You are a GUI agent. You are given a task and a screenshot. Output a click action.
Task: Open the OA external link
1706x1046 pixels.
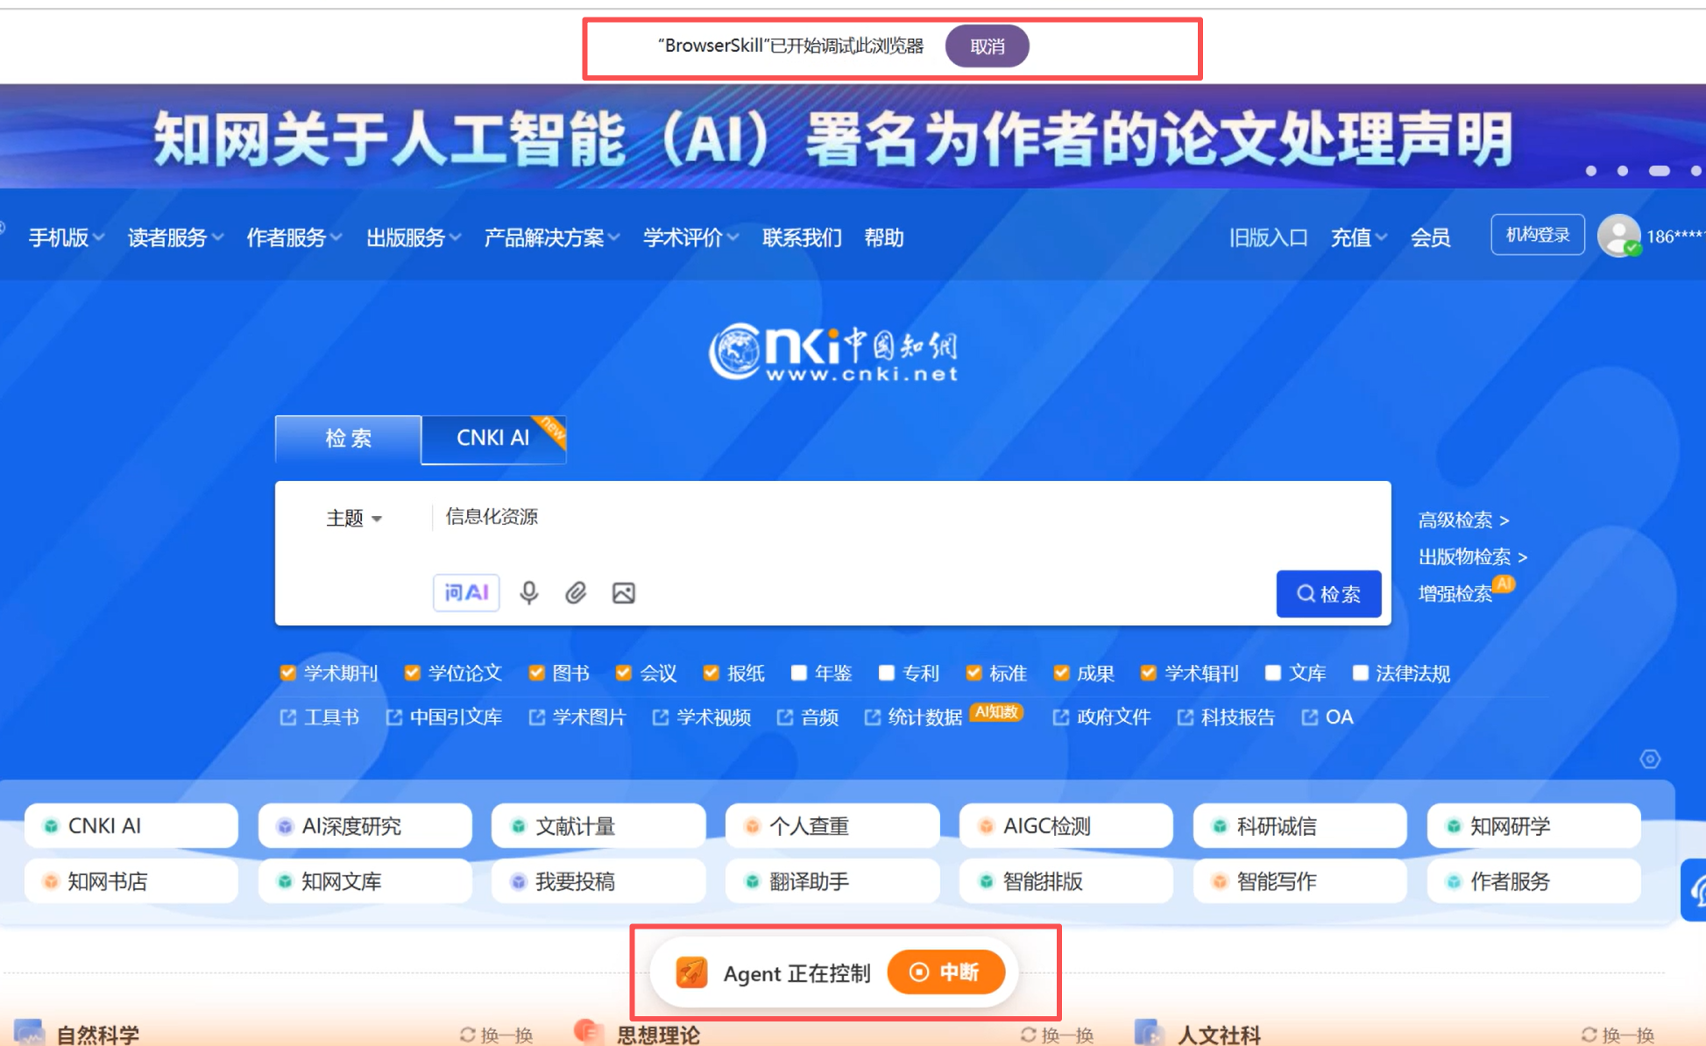tap(1327, 717)
